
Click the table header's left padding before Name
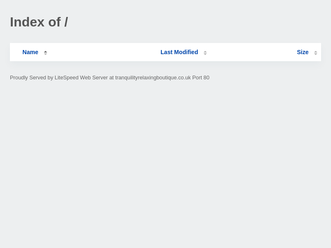[x=16, y=52]
